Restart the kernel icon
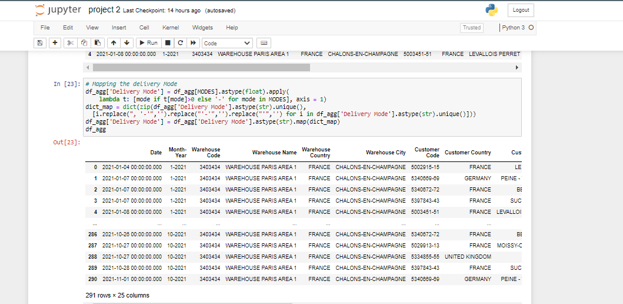 point(181,43)
